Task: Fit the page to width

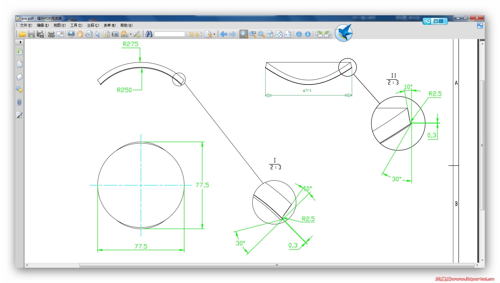Action: pos(288,34)
